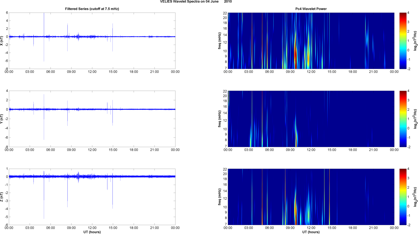Click the X (nT) axis label
Image resolution: width=418 pixels, height=234 pixels.
coord(2,41)
